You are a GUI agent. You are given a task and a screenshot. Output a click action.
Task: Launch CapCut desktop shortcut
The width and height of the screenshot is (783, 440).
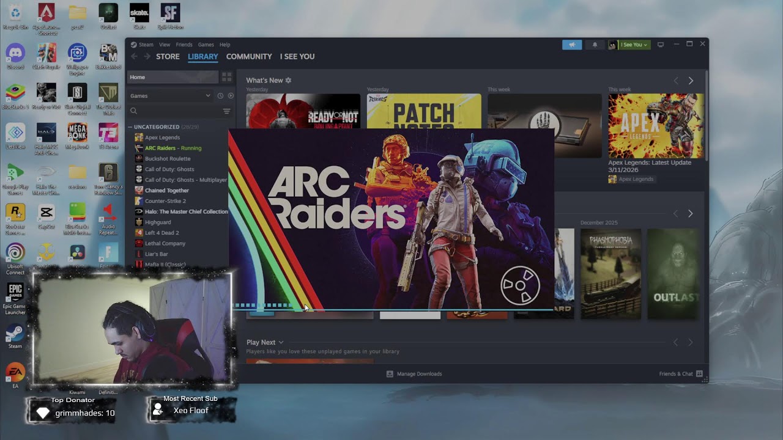pos(46,216)
